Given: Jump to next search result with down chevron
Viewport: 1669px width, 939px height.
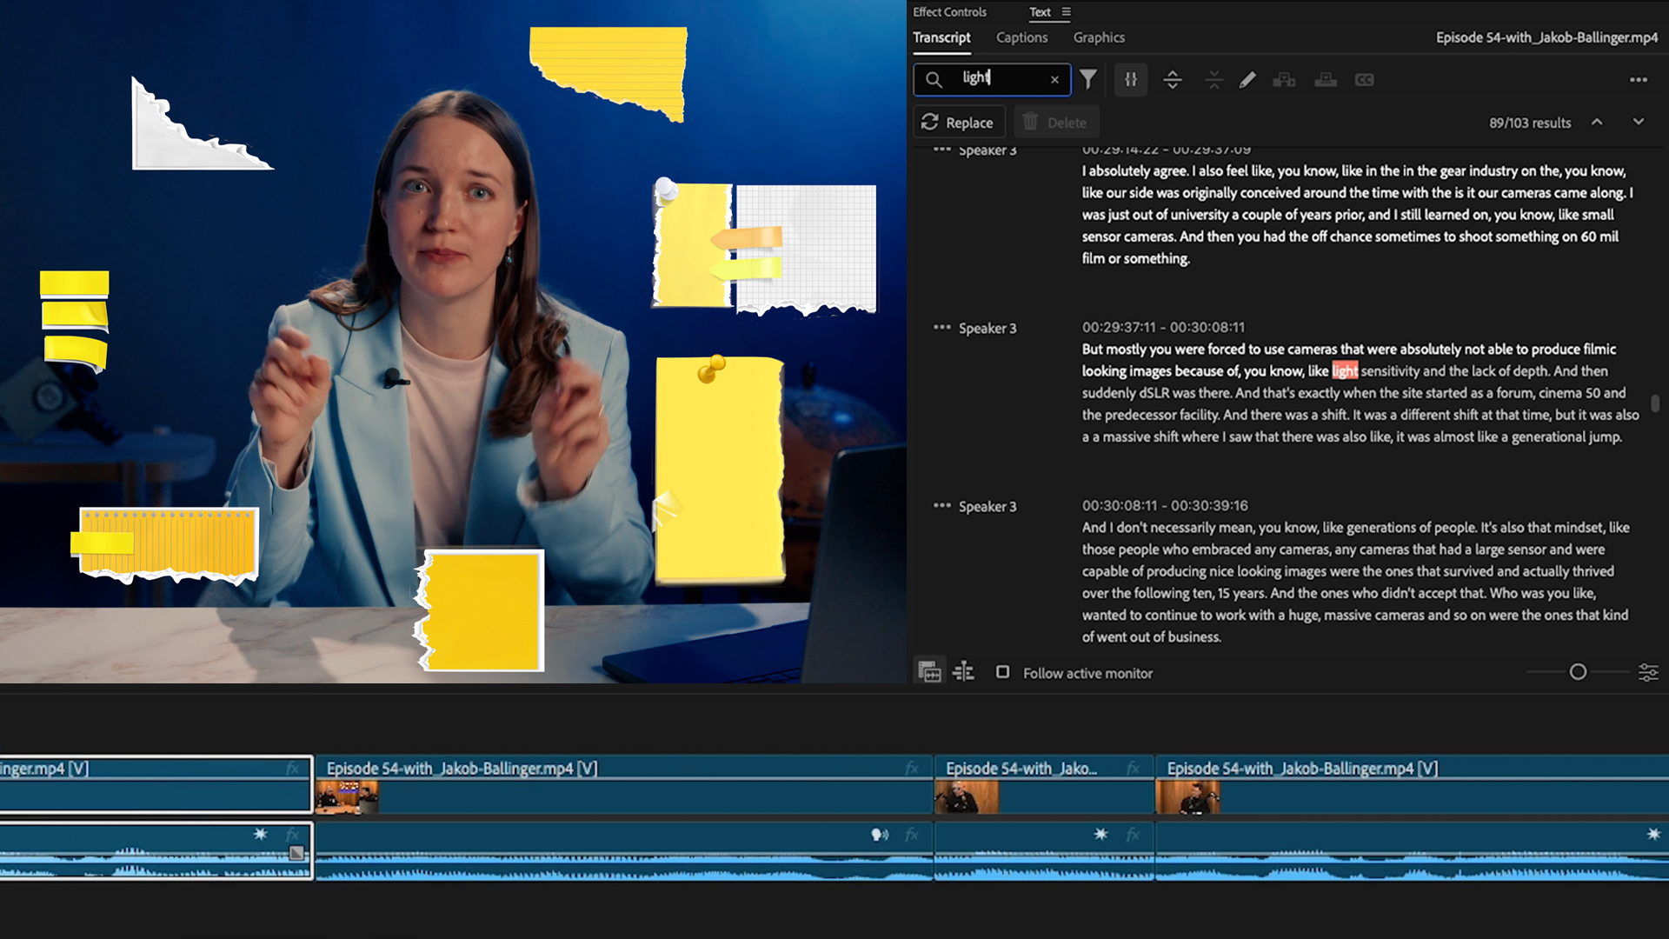Looking at the screenshot, I should 1638,123.
